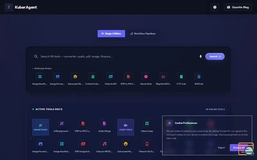Viewport: 257px width, 160px height.
Task: Launch the Video to YouTu... tool
Action: (147, 147)
